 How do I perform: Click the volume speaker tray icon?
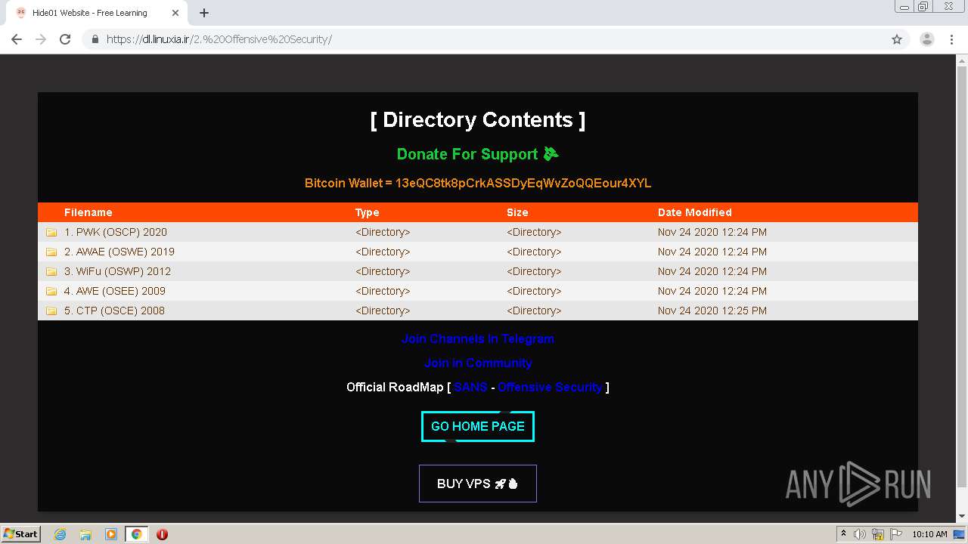pyautogui.click(x=860, y=534)
